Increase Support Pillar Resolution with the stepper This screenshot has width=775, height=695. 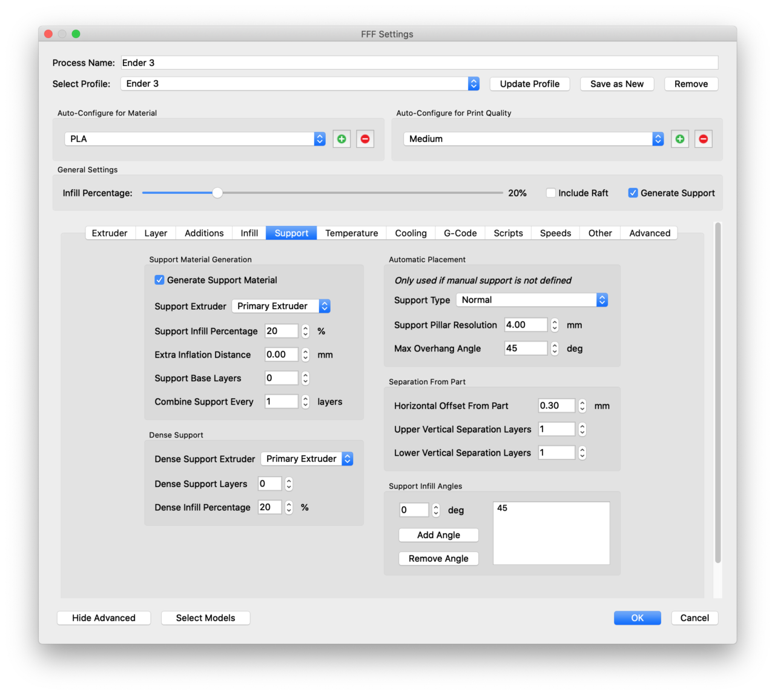pos(554,322)
